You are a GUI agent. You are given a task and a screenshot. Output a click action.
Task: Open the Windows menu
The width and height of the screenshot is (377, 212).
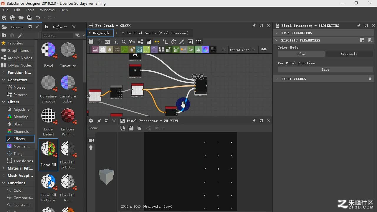(47, 10)
